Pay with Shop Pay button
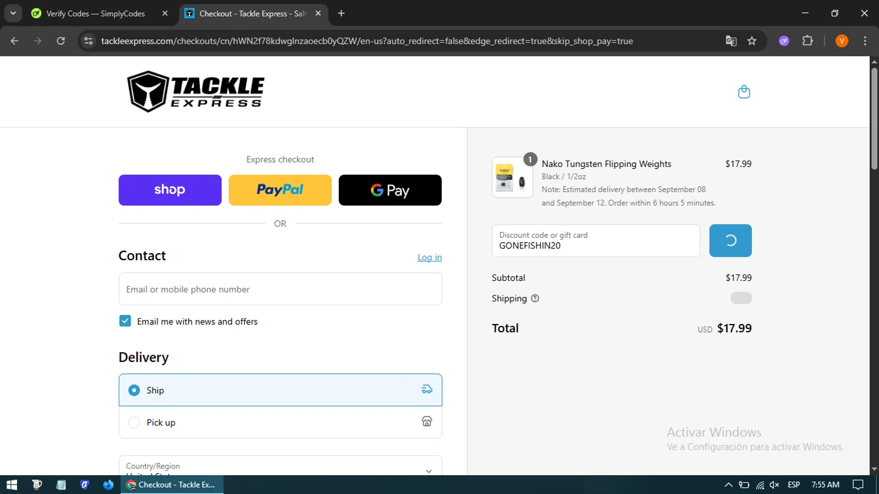Image resolution: width=879 pixels, height=494 pixels. 170,190
